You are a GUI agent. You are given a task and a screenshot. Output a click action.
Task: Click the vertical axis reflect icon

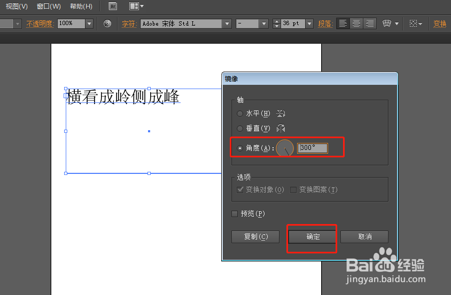(281, 128)
